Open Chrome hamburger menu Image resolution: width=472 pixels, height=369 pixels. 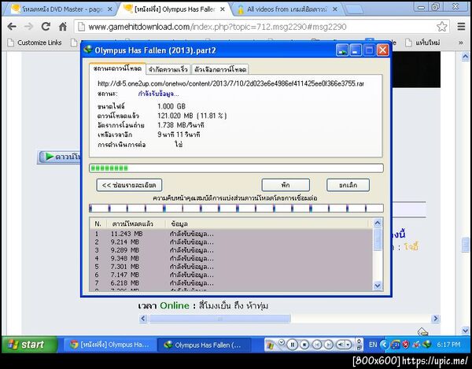click(x=462, y=27)
